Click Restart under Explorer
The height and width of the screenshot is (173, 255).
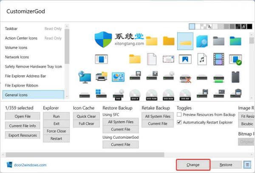[56, 139]
